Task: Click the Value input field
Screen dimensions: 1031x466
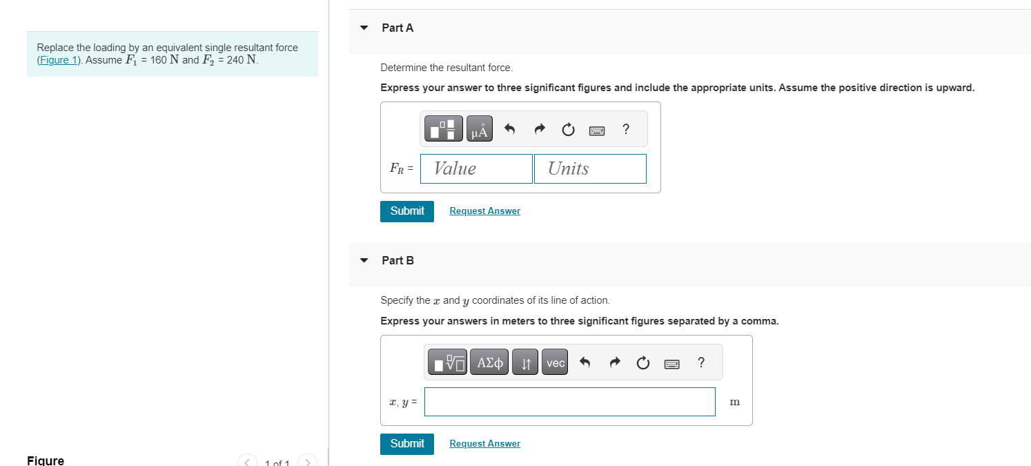Action: pyautogui.click(x=476, y=168)
